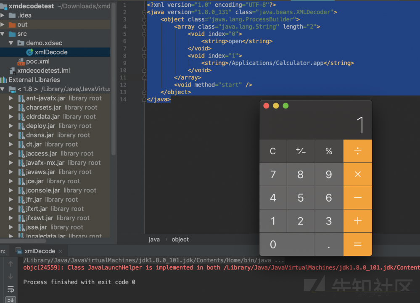The height and width of the screenshot is (303, 420).
Task: Click the dnsns.jar archive icon
Action: pos(21,135)
